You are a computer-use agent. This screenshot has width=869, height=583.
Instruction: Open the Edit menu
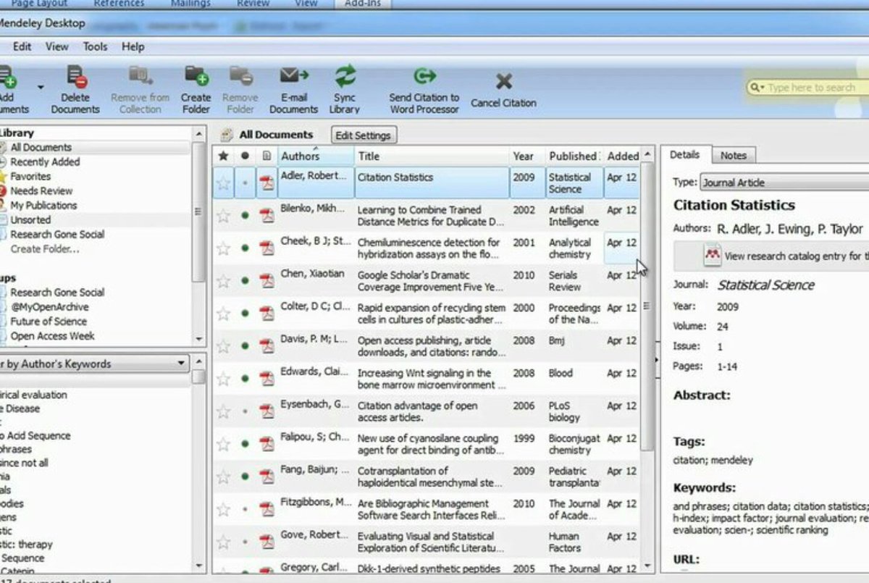click(x=22, y=46)
